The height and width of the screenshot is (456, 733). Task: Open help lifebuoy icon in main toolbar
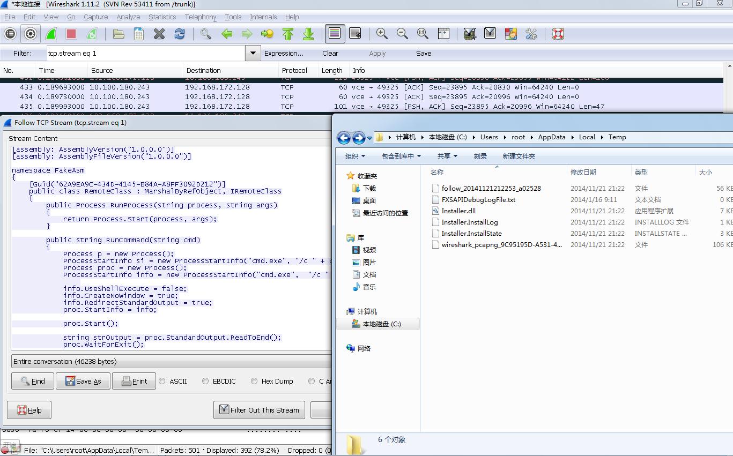click(558, 34)
